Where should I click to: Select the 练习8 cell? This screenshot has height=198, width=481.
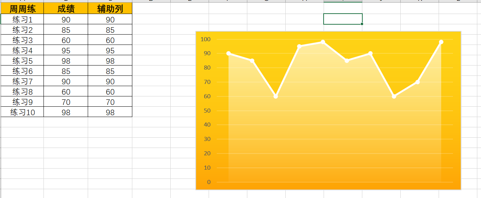22,91
